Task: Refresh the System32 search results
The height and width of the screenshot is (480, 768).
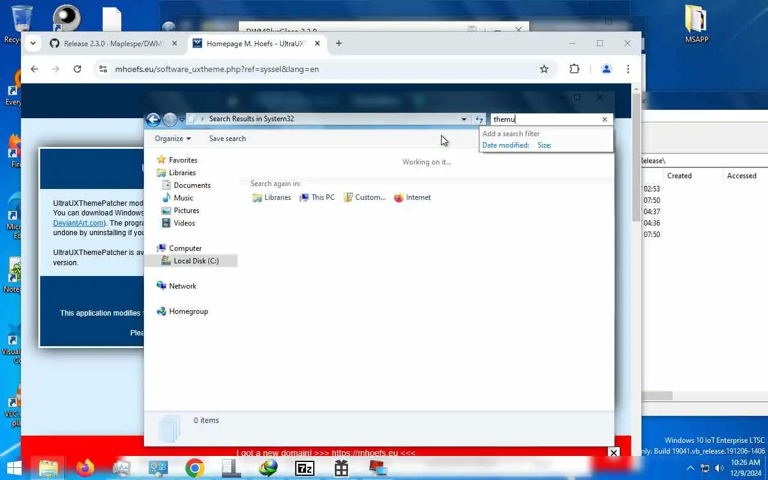Action: [479, 119]
